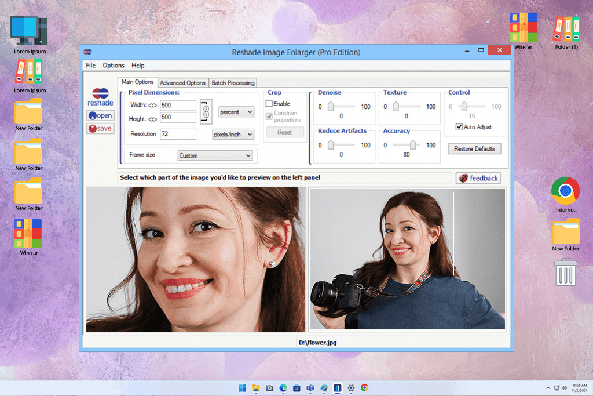The width and height of the screenshot is (593, 396).
Task: Click the Reshade icon in the title bar
Action: tap(88, 52)
